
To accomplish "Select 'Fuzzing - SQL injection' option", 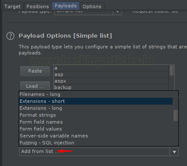I will click(x=96, y=143).
